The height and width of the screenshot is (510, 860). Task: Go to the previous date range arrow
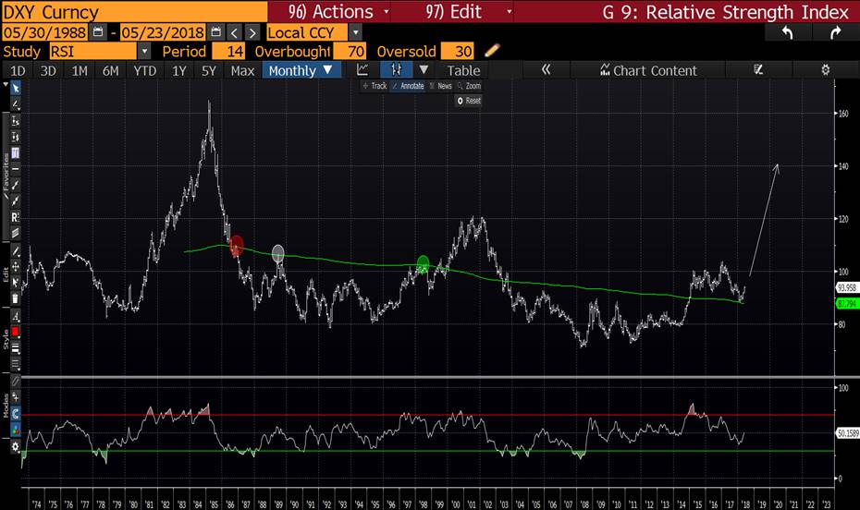click(x=234, y=33)
